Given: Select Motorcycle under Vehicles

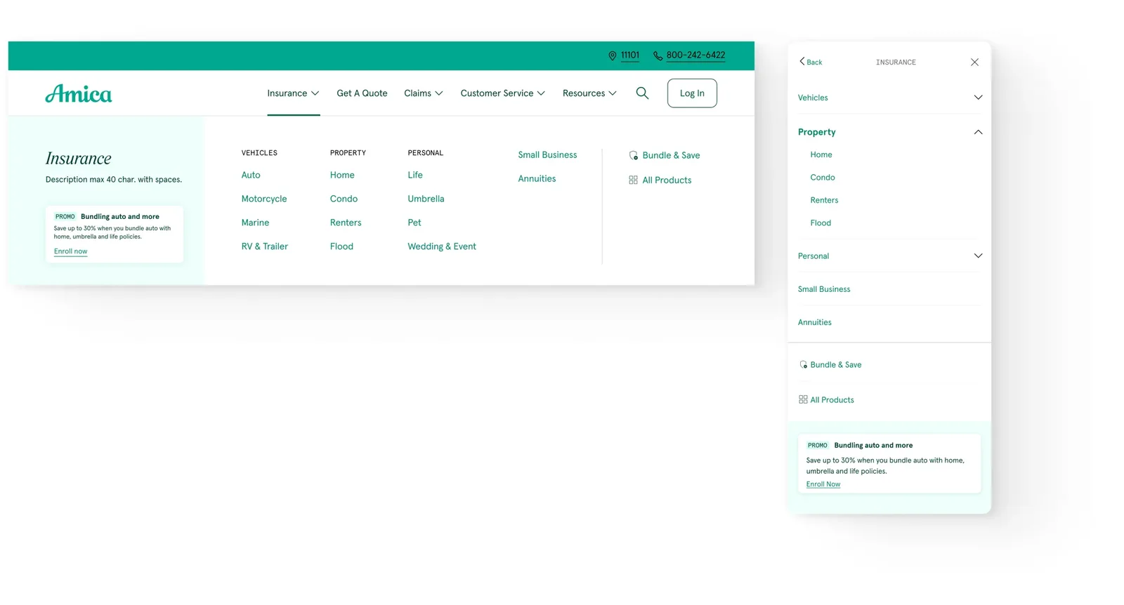Looking at the screenshot, I should tap(264, 199).
